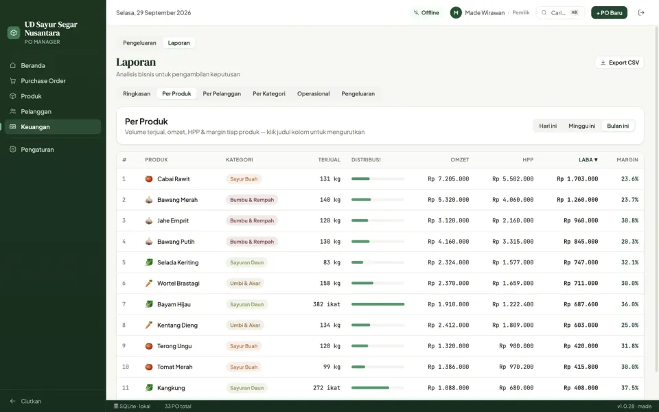Image resolution: width=659 pixels, height=412 pixels.
Task: Collapse sidebar with Ciutkan
Action: [53, 401]
